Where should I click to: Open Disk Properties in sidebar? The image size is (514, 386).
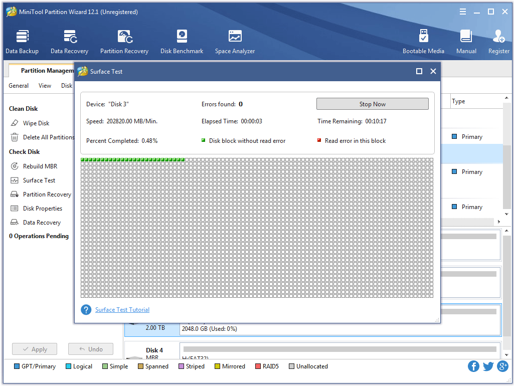36,209
